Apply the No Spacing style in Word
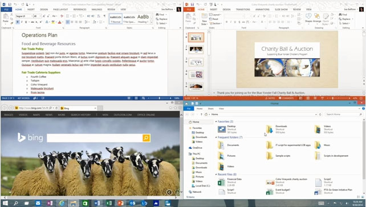The height and width of the screenshot is (207, 366). [x=129, y=18]
